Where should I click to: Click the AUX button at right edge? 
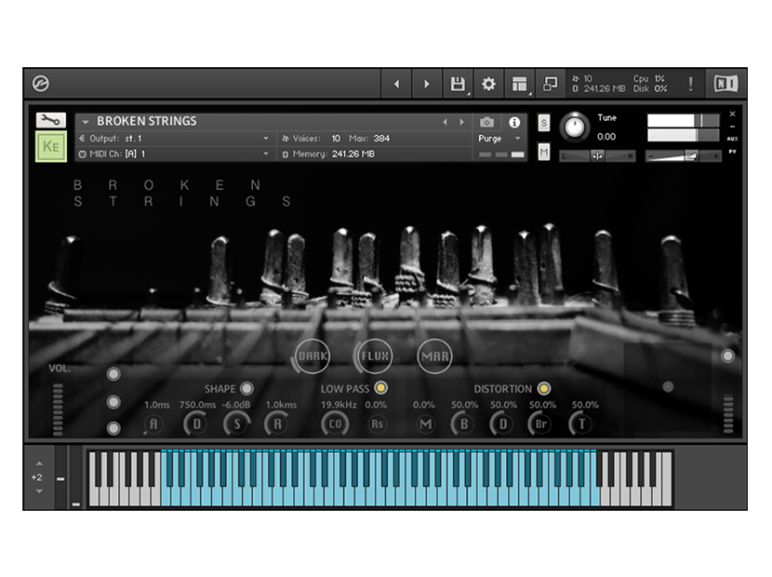pos(733,139)
